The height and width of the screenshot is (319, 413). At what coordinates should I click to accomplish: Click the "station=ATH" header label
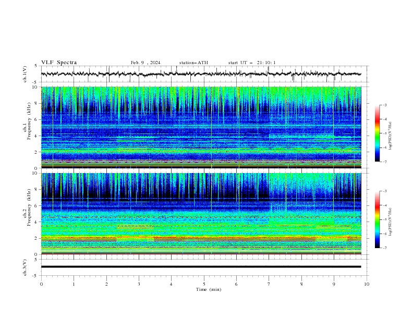pyautogui.click(x=193, y=63)
